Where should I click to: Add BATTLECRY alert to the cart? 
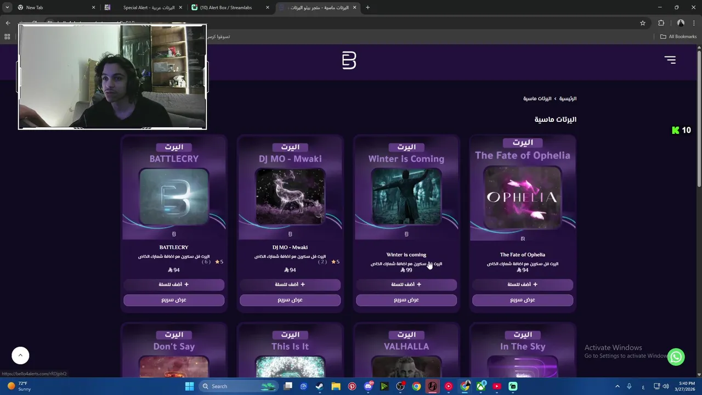(x=174, y=285)
